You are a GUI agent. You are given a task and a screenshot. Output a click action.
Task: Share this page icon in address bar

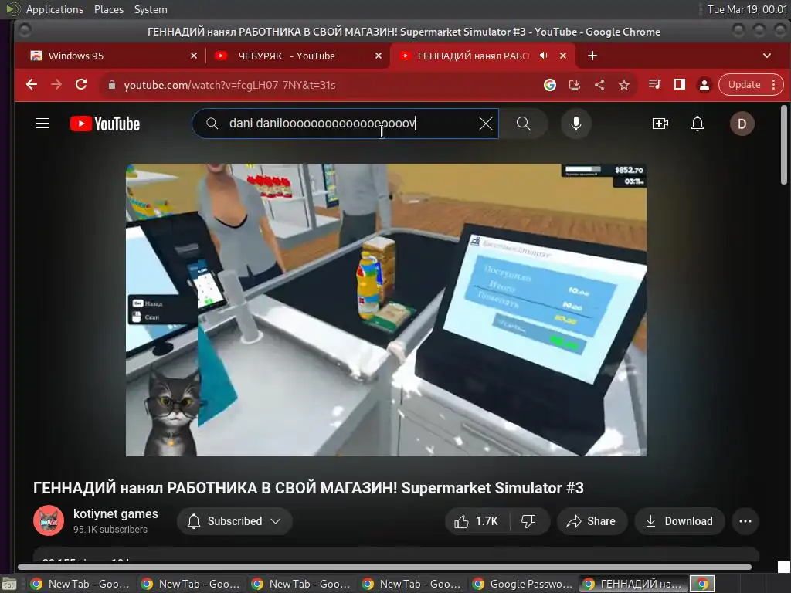[x=599, y=85]
